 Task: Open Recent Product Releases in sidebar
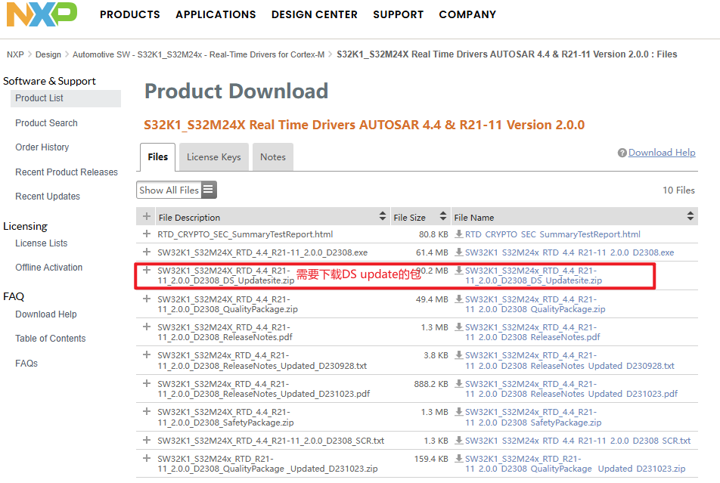coord(67,172)
